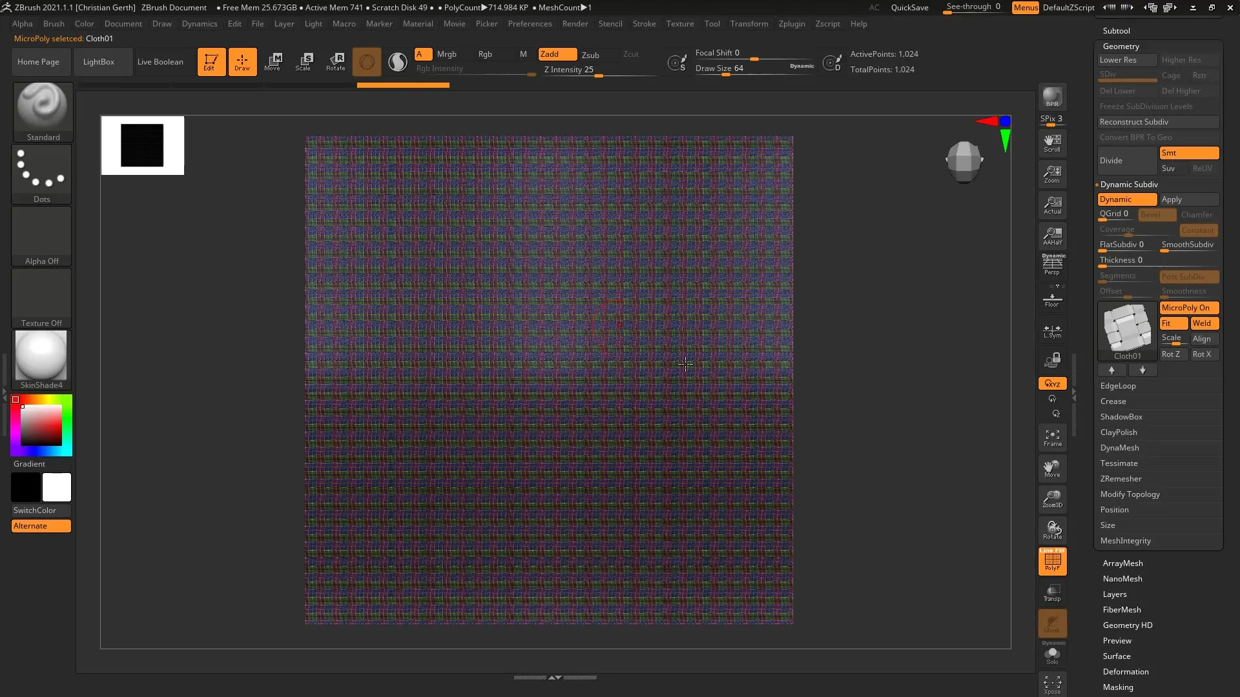Adjust the Z Intensity slider

(x=599, y=70)
